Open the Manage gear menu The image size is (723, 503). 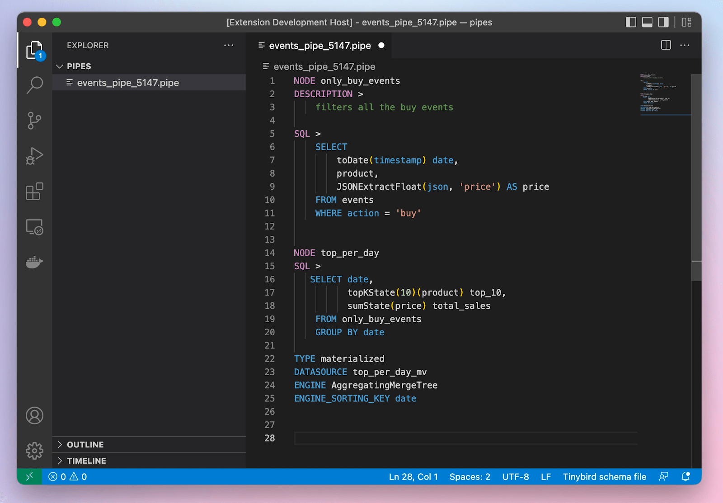pyautogui.click(x=34, y=451)
